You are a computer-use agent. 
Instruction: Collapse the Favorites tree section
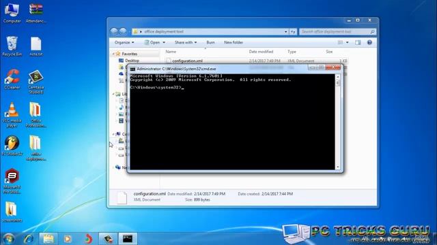pyautogui.click(x=113, y=54)
